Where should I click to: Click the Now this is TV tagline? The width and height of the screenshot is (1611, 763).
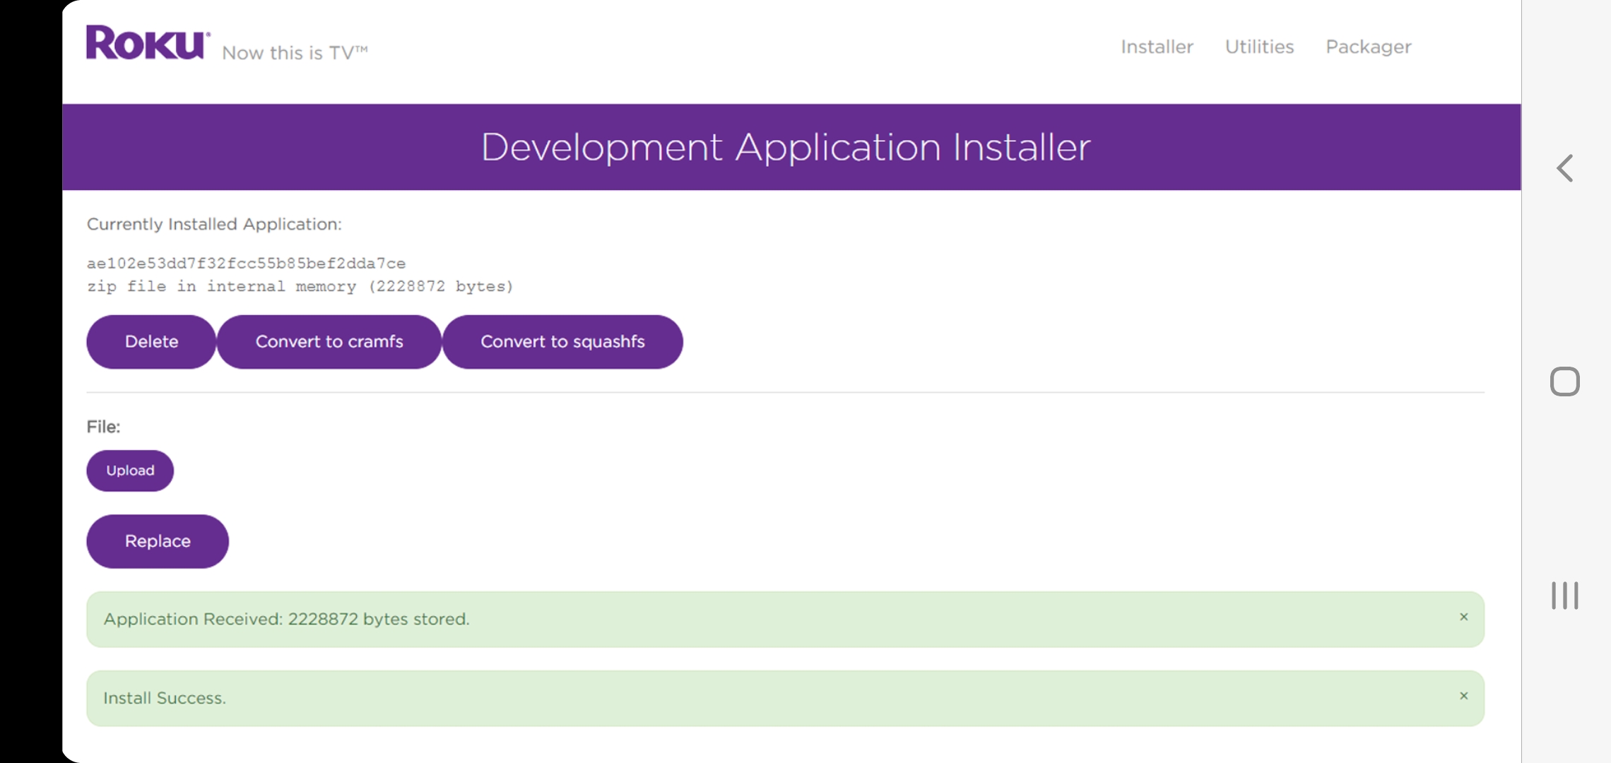point(295,53)
